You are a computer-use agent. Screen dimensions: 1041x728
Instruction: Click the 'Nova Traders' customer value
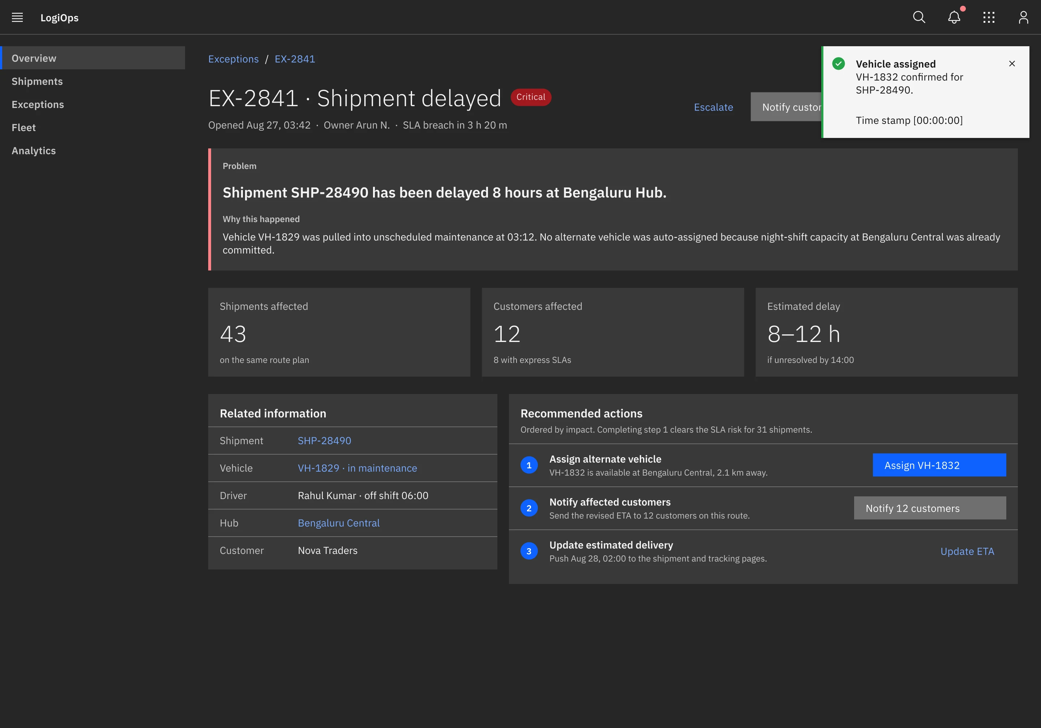click(328, 550)
